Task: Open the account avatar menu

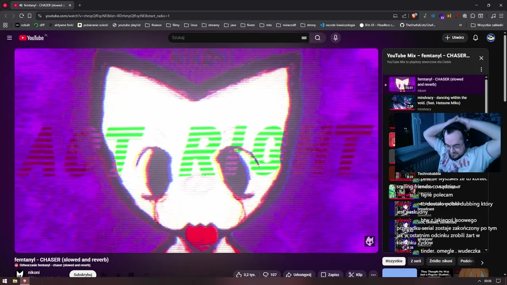Action: coord(491,38)
